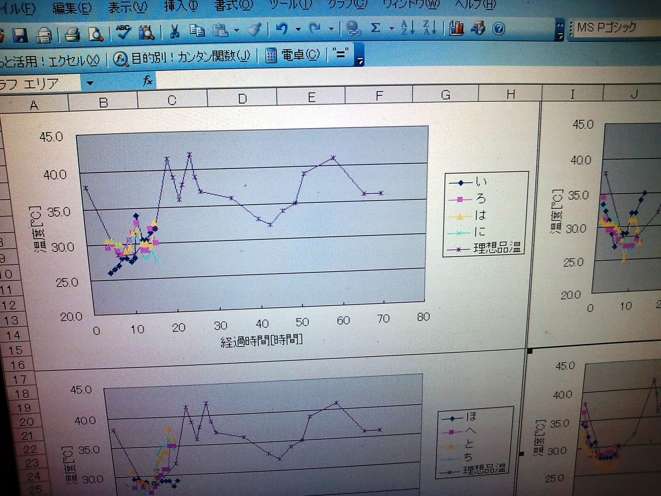Click the もっと活用!エクセル button
This screenshot has height=496, width=661.
(x=50, y=61)
